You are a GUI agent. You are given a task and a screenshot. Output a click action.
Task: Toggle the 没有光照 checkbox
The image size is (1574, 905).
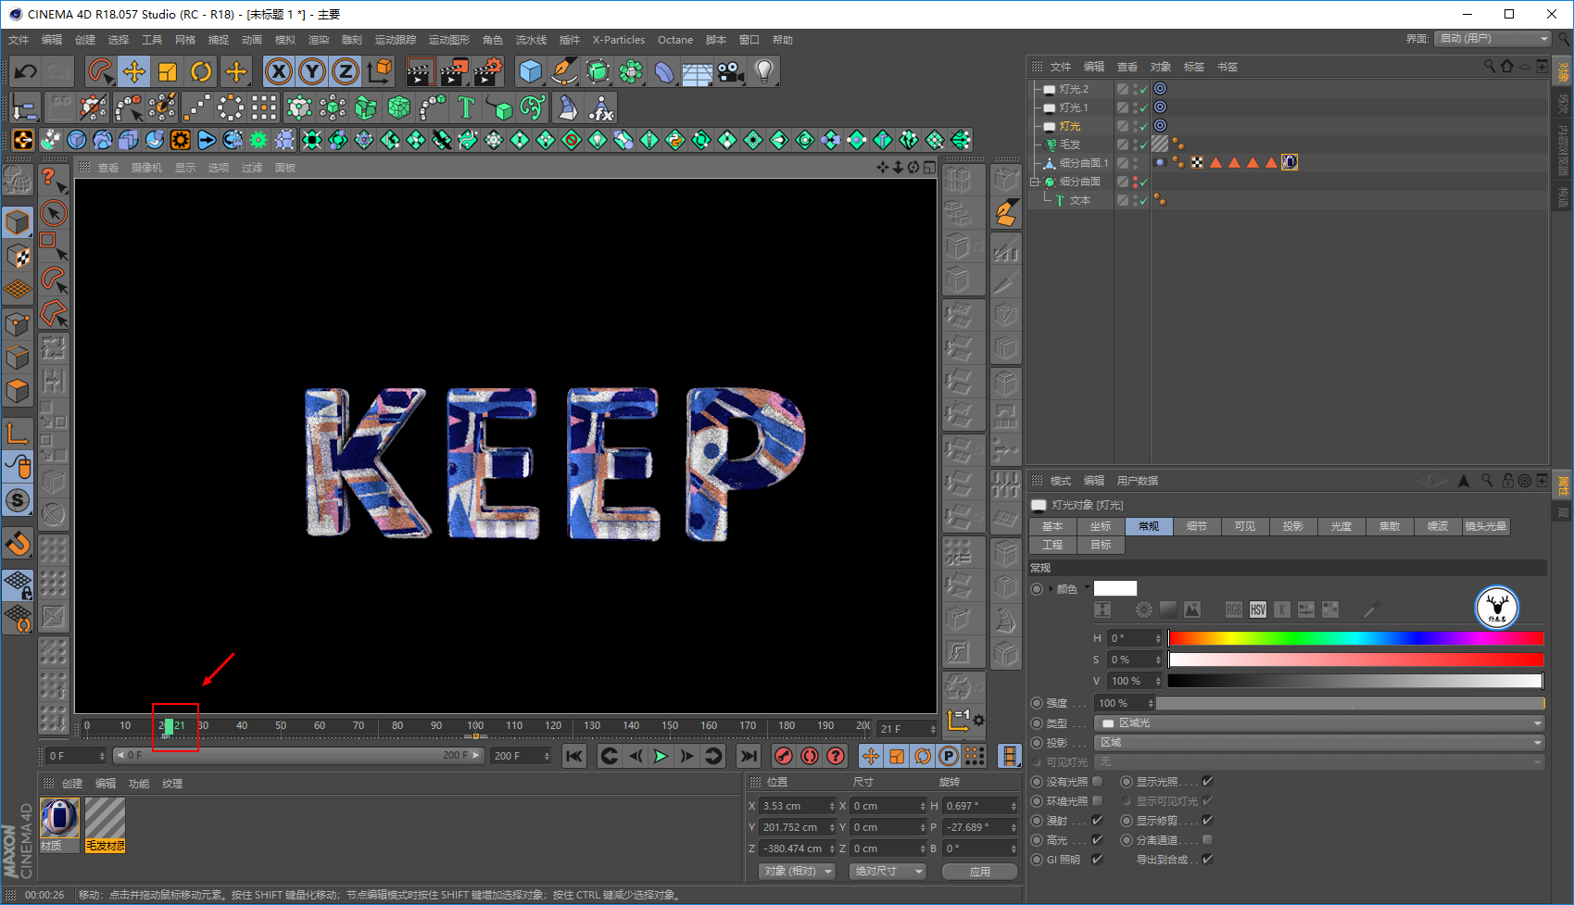click(1098, 782)
